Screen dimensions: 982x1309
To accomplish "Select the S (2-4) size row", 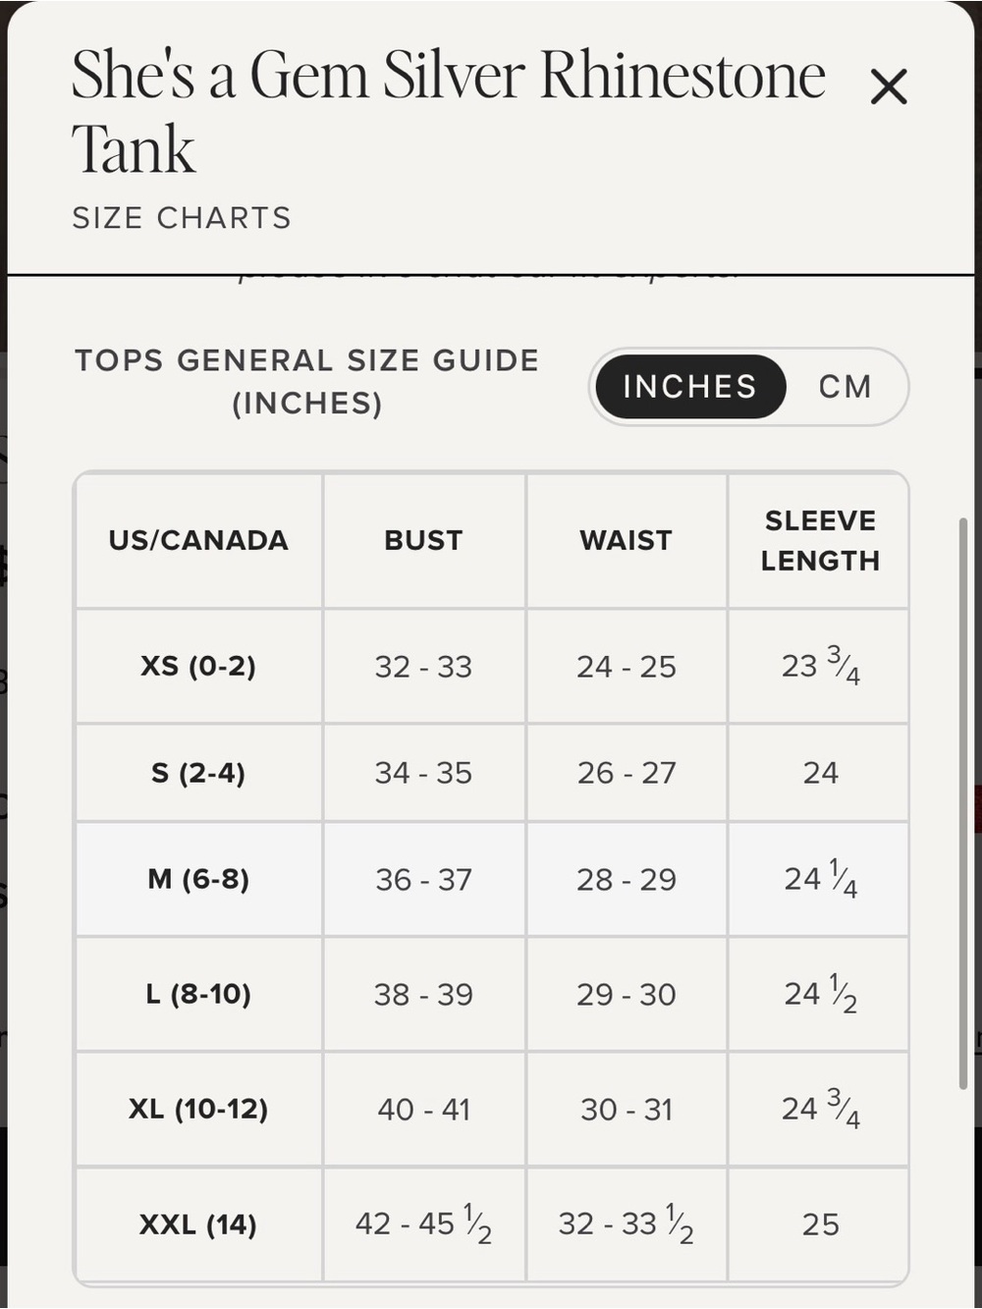I will pyautogui.click(x=491, y=773).
